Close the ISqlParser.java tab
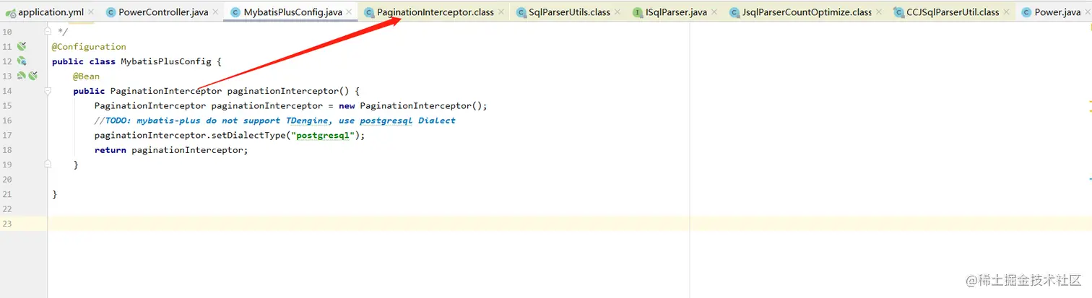The height and width of the screenshot is (298, 1092). coord(715,12)
